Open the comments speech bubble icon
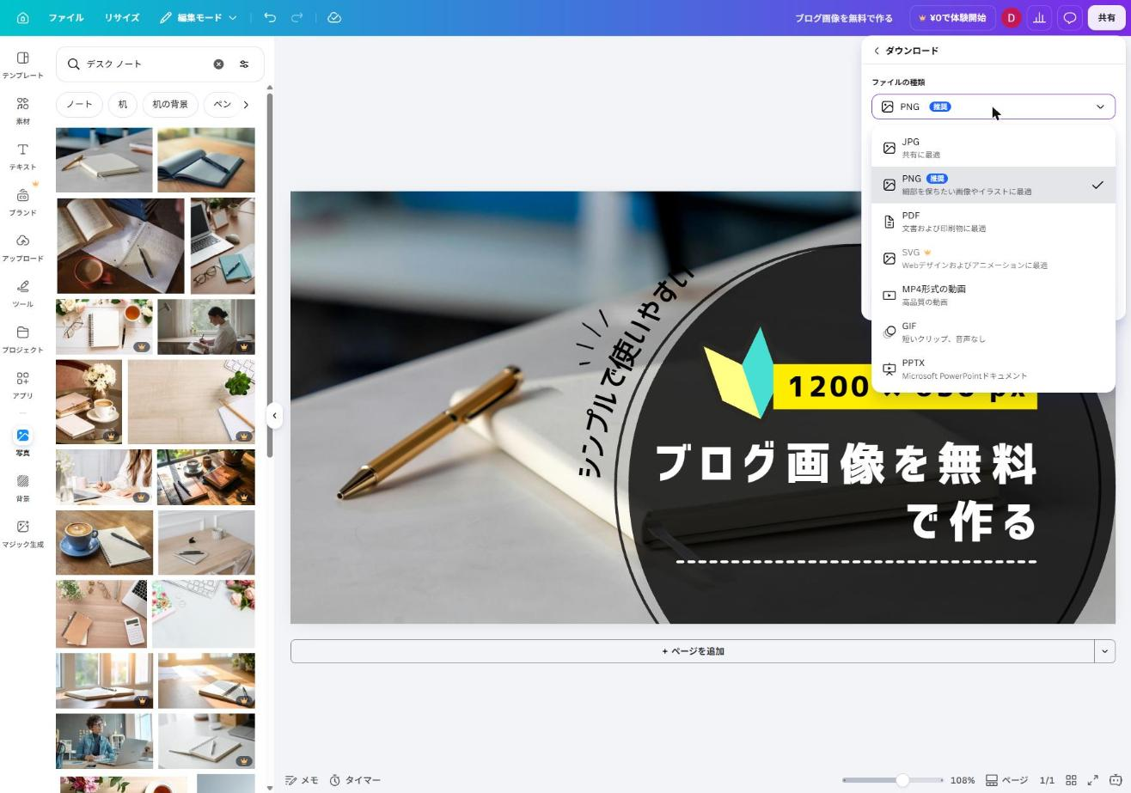 point(1070,17)
